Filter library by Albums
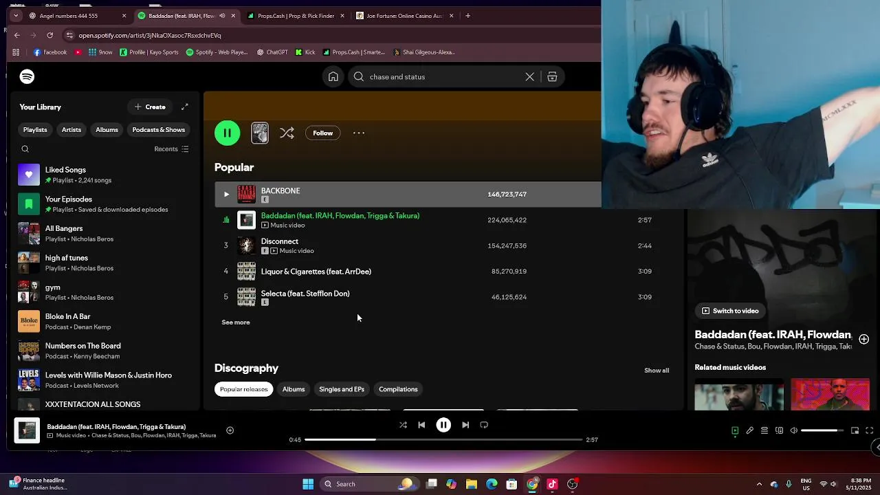The width and height of the screenshot is (880, 495). 107,130
